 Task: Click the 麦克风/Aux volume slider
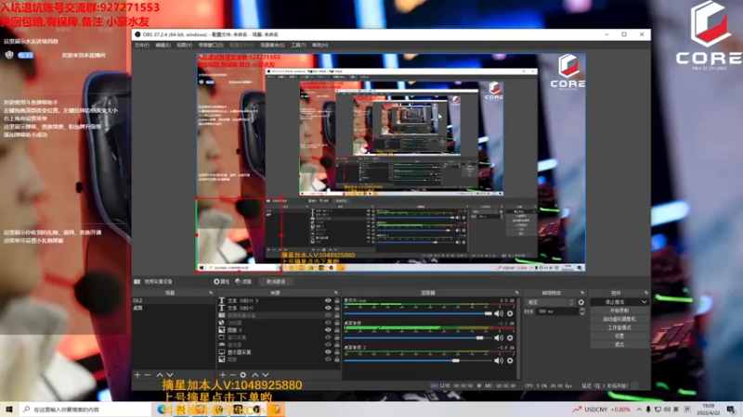click(418, 313)
